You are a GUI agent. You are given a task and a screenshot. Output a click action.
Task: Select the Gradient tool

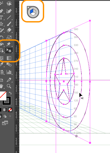[9, 58]
